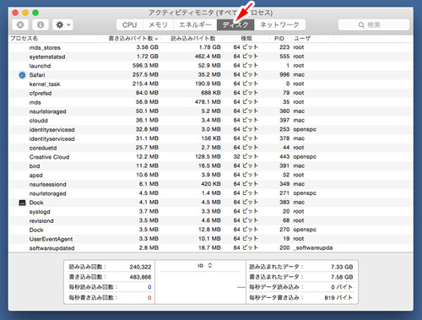The width and height of the screenshot is (422, 320).
Task: Sort by the PID column header
Action: pos(279,38)
